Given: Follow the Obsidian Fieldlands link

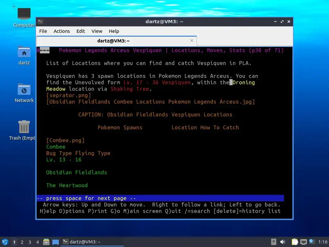Looking at the screenshot, I should point(76,172).
